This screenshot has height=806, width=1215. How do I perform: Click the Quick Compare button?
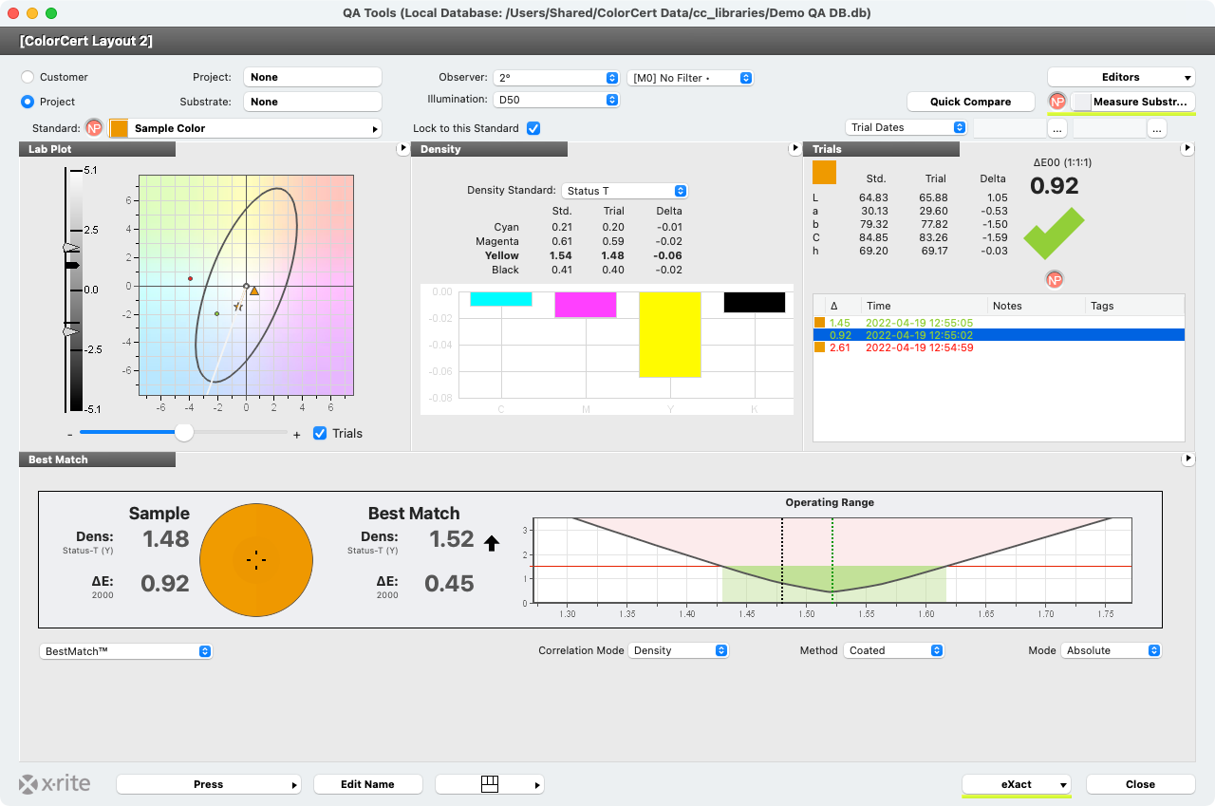[970, 101]
